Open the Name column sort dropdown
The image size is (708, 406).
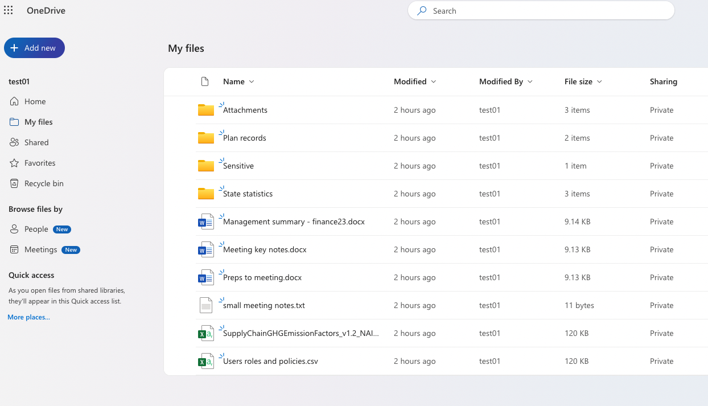(251, 81)
